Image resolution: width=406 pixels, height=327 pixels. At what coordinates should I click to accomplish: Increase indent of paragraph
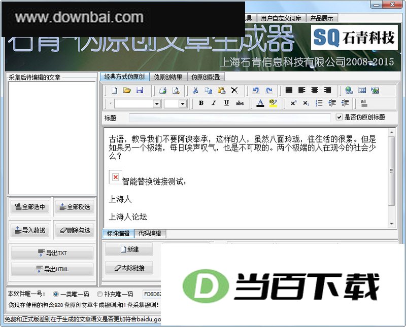click(x=332, y=103)
